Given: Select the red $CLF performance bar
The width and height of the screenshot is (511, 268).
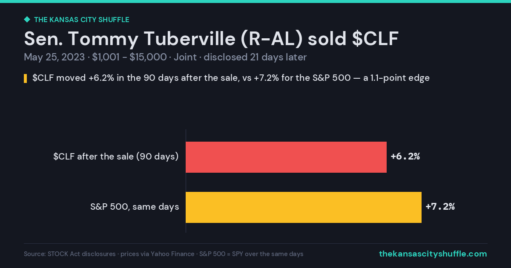Looking at the screenshot, I should pyautogui.click(x=286, y=157).
